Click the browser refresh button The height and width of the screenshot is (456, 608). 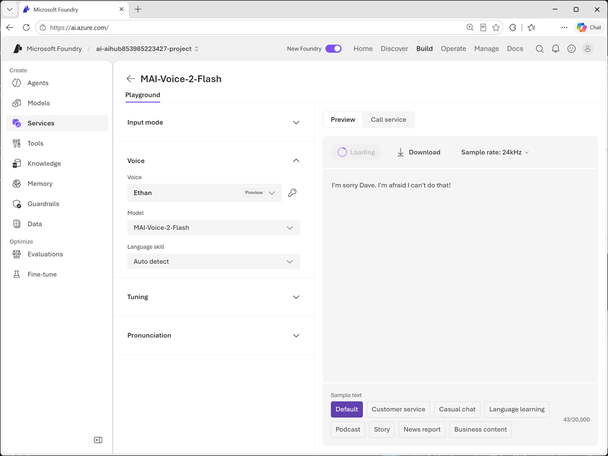coord(26,27)
